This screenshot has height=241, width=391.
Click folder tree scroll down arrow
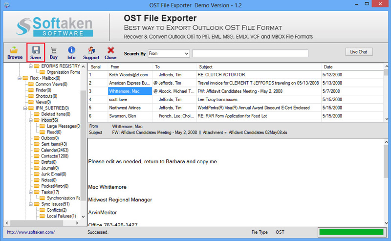[83, 217]
